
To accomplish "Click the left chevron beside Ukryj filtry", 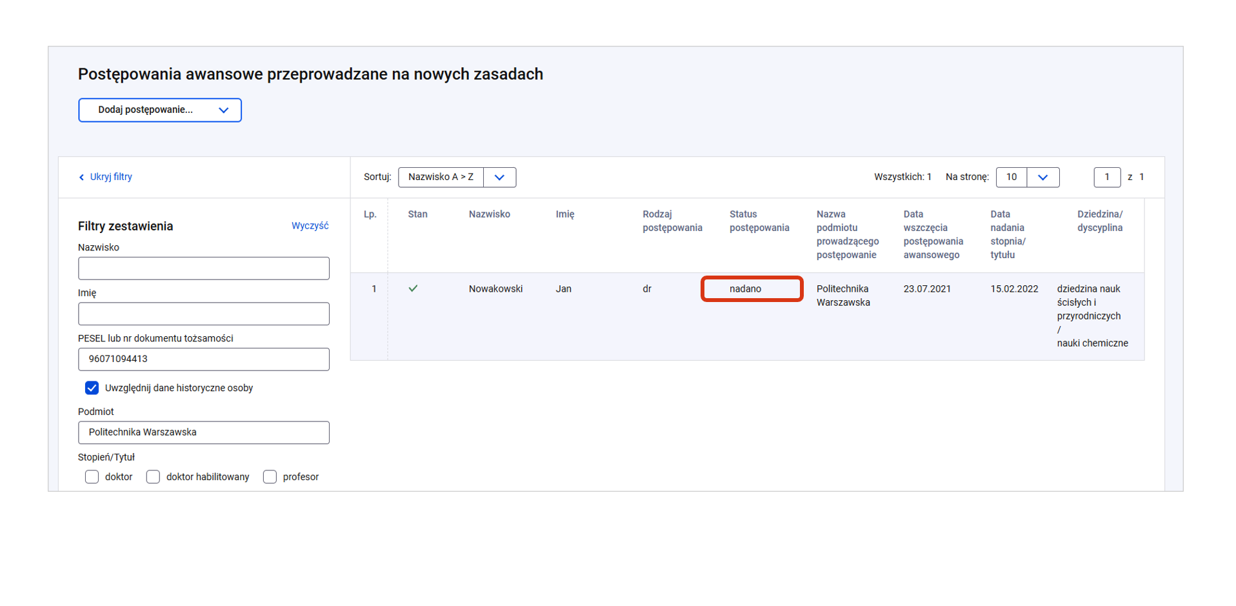I will coord(81,177).
